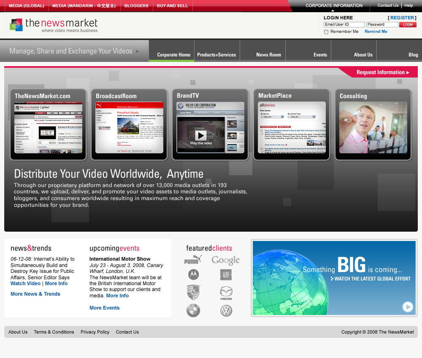Viewport: 422px width, 358px height.
Task: Click More Info for International Motor Show
Action: point(117,296)
